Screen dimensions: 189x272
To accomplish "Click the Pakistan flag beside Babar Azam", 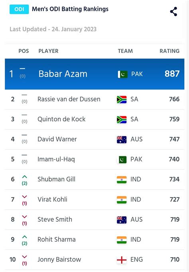I will [122, 74].
